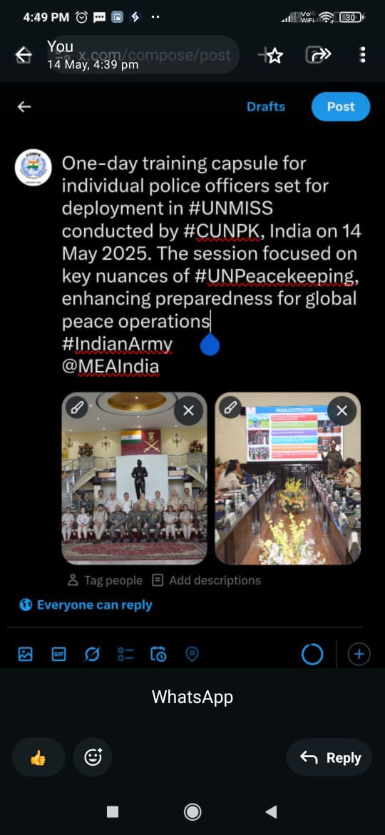Go back from compose screen
This screenshot has width=385, height=835.
[x=24, y=106]
